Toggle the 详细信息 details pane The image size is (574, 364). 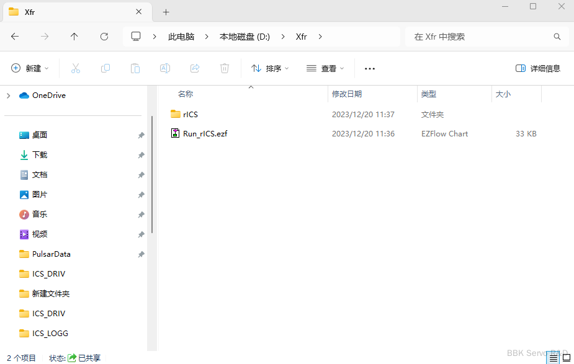click(x=538, y=68)
